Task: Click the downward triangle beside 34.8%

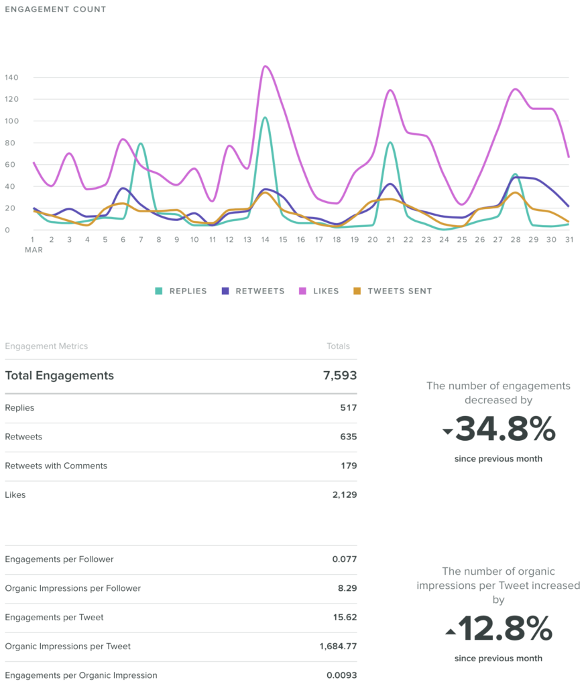Action: 447,433
